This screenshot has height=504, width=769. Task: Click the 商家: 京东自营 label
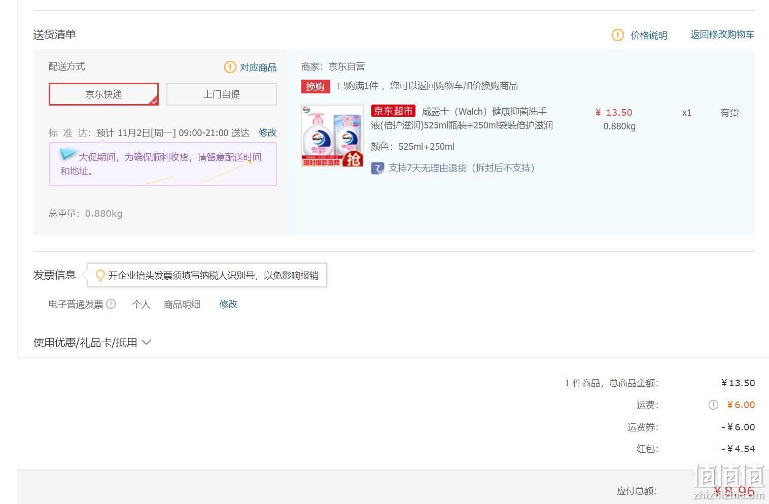[x=333, y=66]
